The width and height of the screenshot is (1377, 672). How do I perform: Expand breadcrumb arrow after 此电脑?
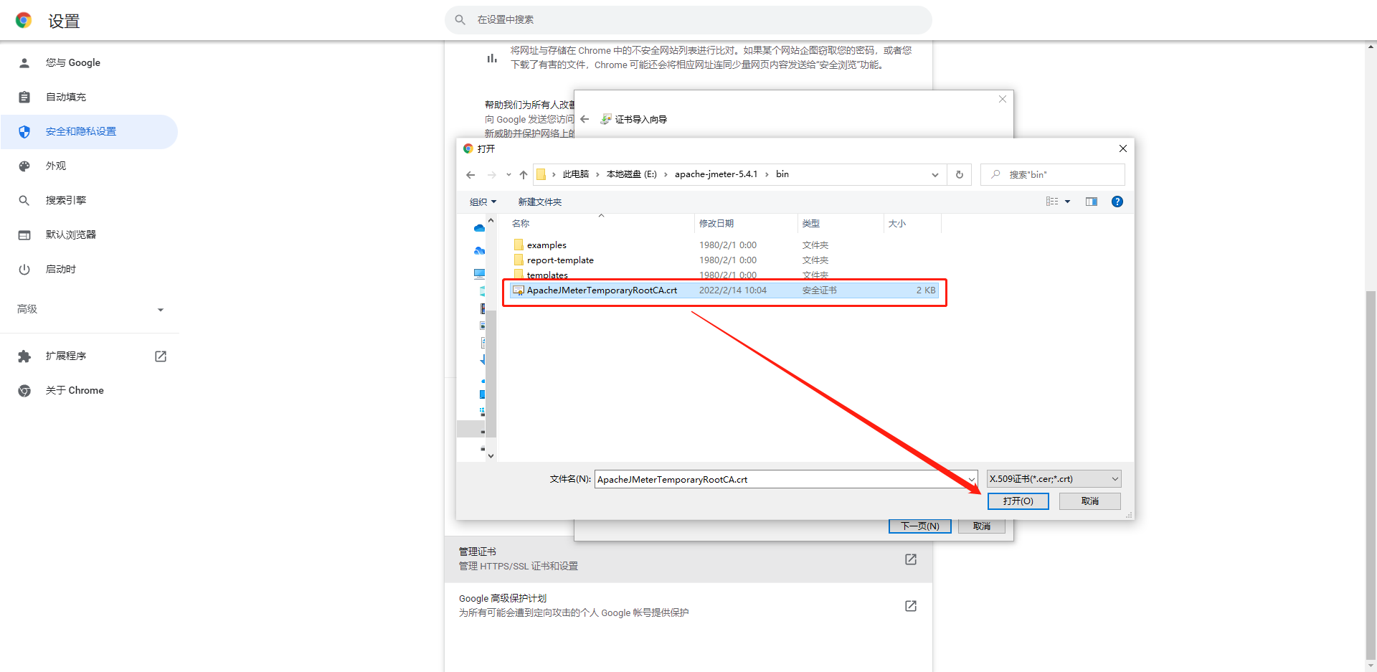(597, 175)
